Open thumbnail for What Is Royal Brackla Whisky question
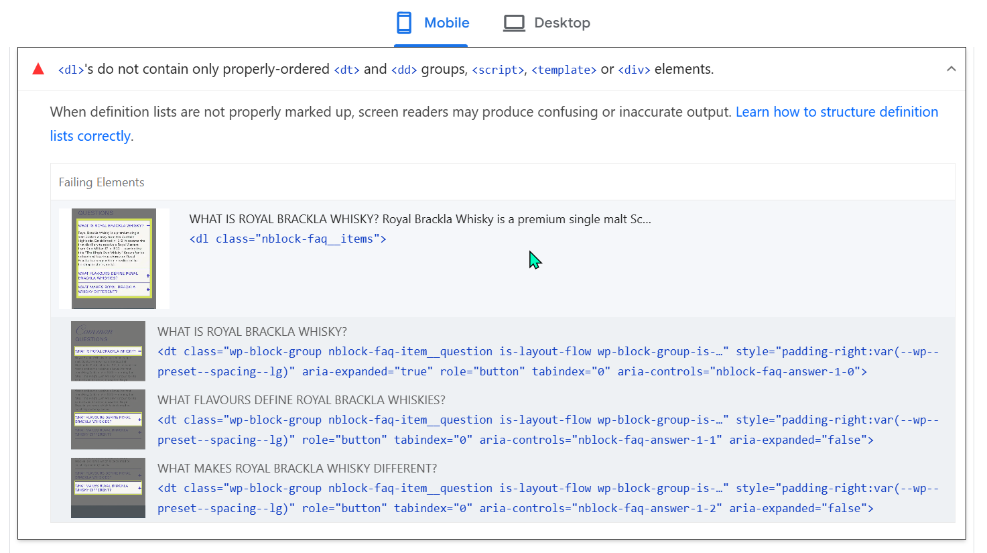Viewport: 987px width, 553px height. coord(108,351)
